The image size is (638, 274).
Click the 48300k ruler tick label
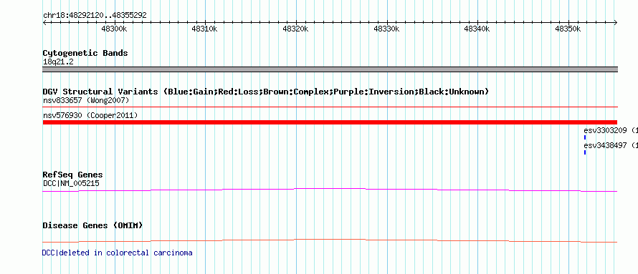(114, 29)
